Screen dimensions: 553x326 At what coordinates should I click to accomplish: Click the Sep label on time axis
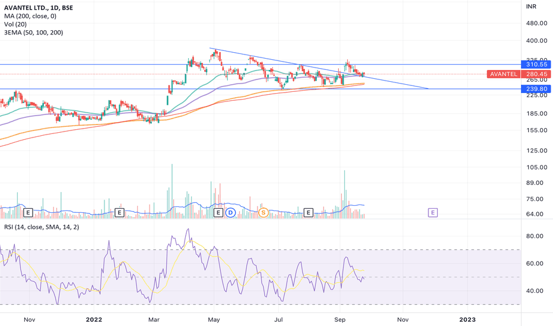point(339,319)
